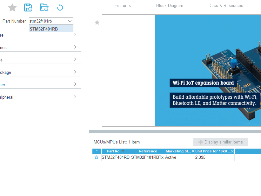Click the Reference column header
The height and width of the screenshot is (196, 261).
tap(148, 151)
